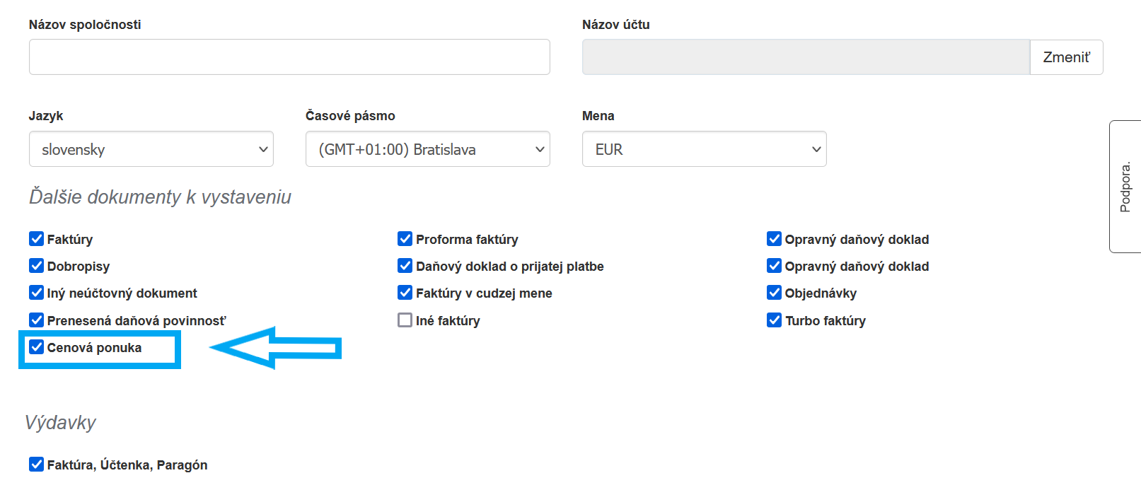Image resolution: width=1141 pixels, height=502 pixels.
Task: Toggle the Turbo faktúry checkbox
Action: coord(775,320)
